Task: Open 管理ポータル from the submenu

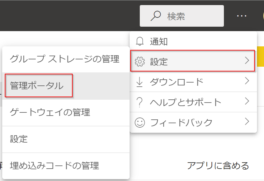Action: tap(66, 86)
